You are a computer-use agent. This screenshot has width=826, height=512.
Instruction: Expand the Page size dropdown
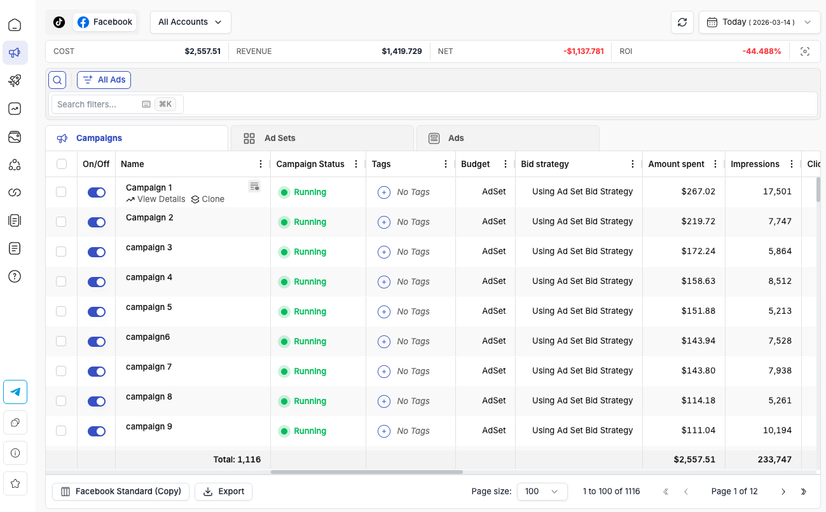click(542, 492)
